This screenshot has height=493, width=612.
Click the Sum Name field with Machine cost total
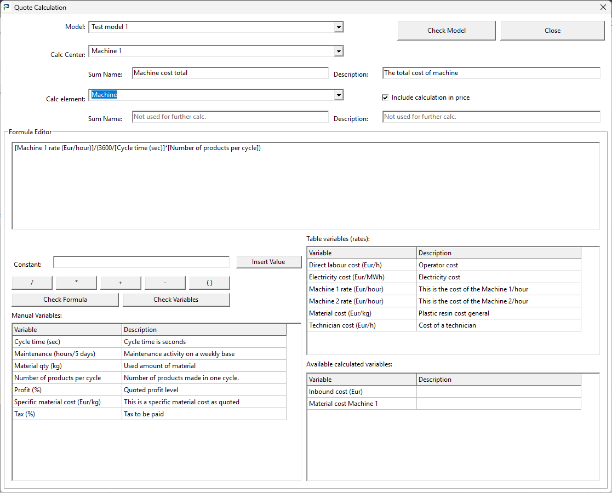point(230,73)
